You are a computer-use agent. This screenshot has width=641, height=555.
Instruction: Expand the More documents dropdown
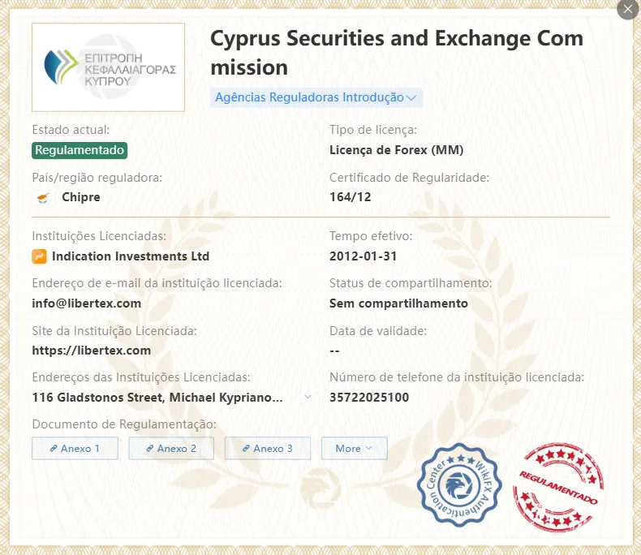(355, 449)
